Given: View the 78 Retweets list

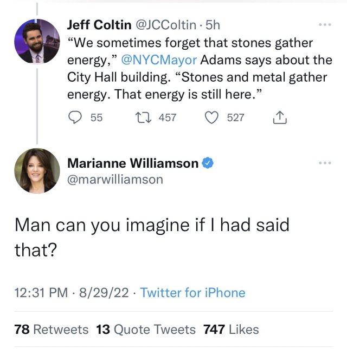Looking at the screenshot, I should pyautogui.click(x=51, y=329).
